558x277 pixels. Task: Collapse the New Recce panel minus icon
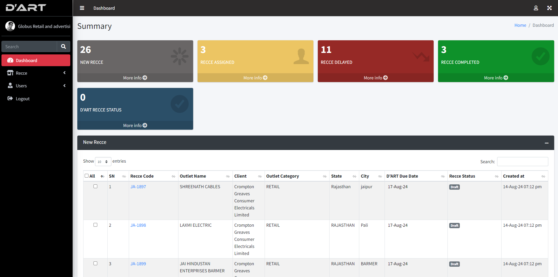[x=546, y=143]
